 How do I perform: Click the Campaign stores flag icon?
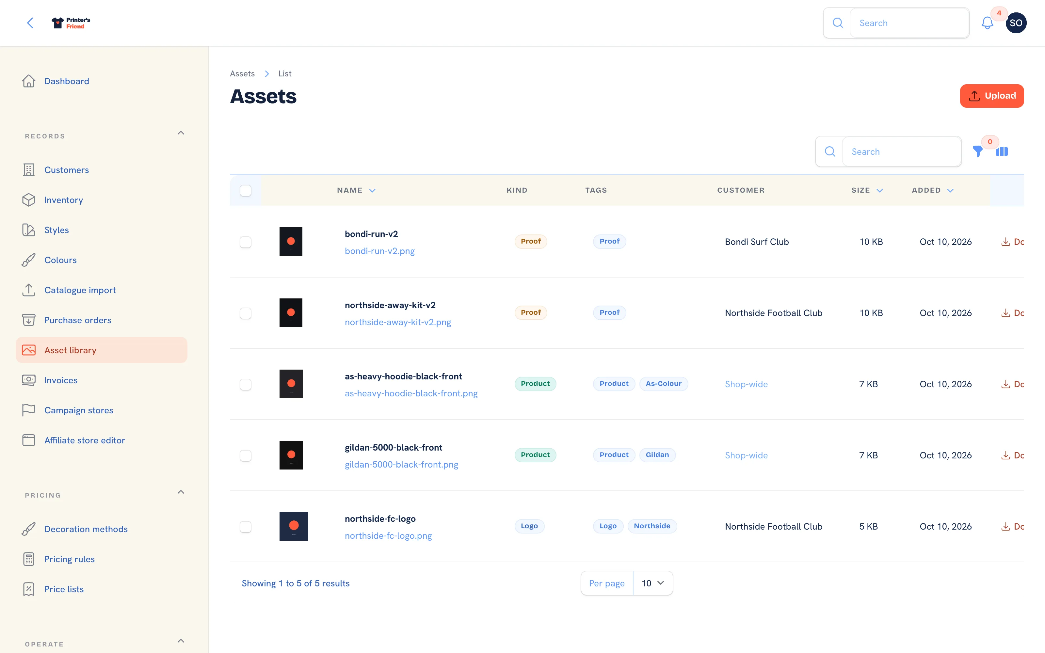pos(28,410)
